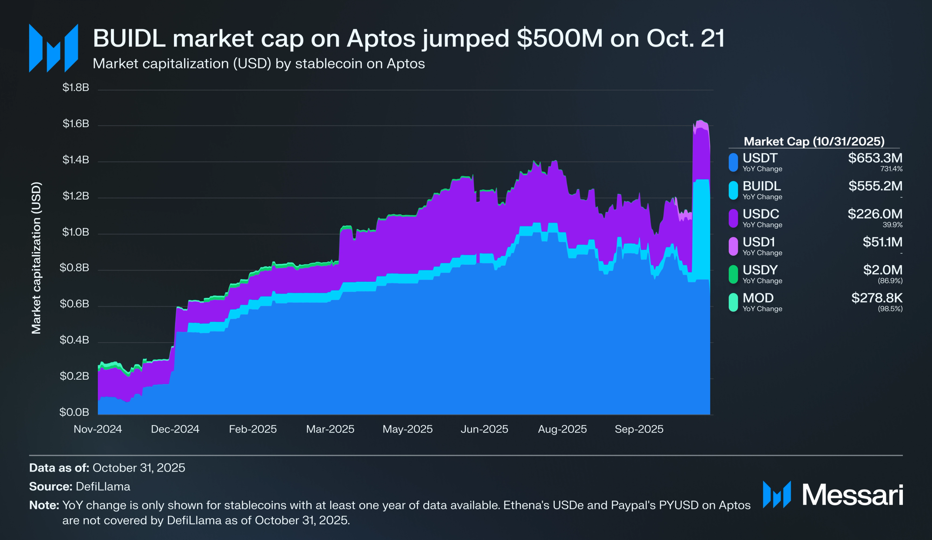The height and width of the screenshot is (540, 932).
Task: Click the Messari logo icon top-left
Action: [x=54, y=48]
